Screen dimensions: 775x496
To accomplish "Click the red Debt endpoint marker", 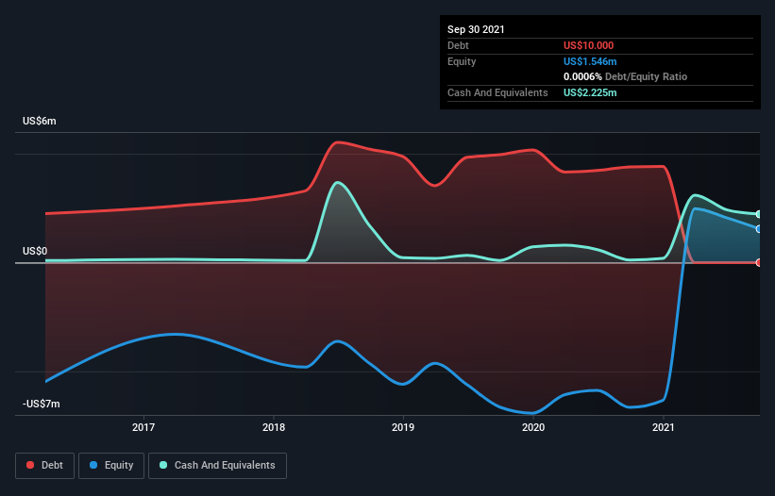I will coord(759,262).
